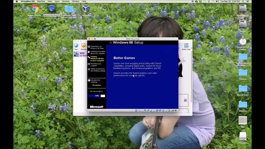The width and height of the screenshot is (265, 149).
Task: Click the Microsoft logo in setup
Action: (x=96, y=107)
